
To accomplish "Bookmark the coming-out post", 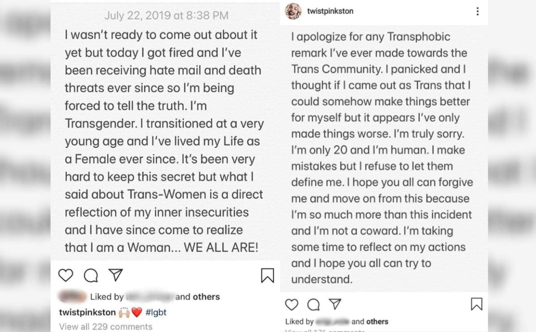I will [268, 276].
